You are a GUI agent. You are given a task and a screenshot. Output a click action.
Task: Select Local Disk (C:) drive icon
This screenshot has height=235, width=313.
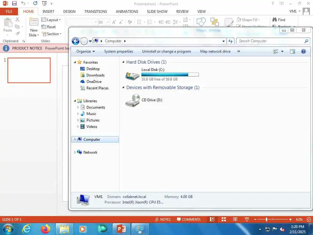point(132,76)
